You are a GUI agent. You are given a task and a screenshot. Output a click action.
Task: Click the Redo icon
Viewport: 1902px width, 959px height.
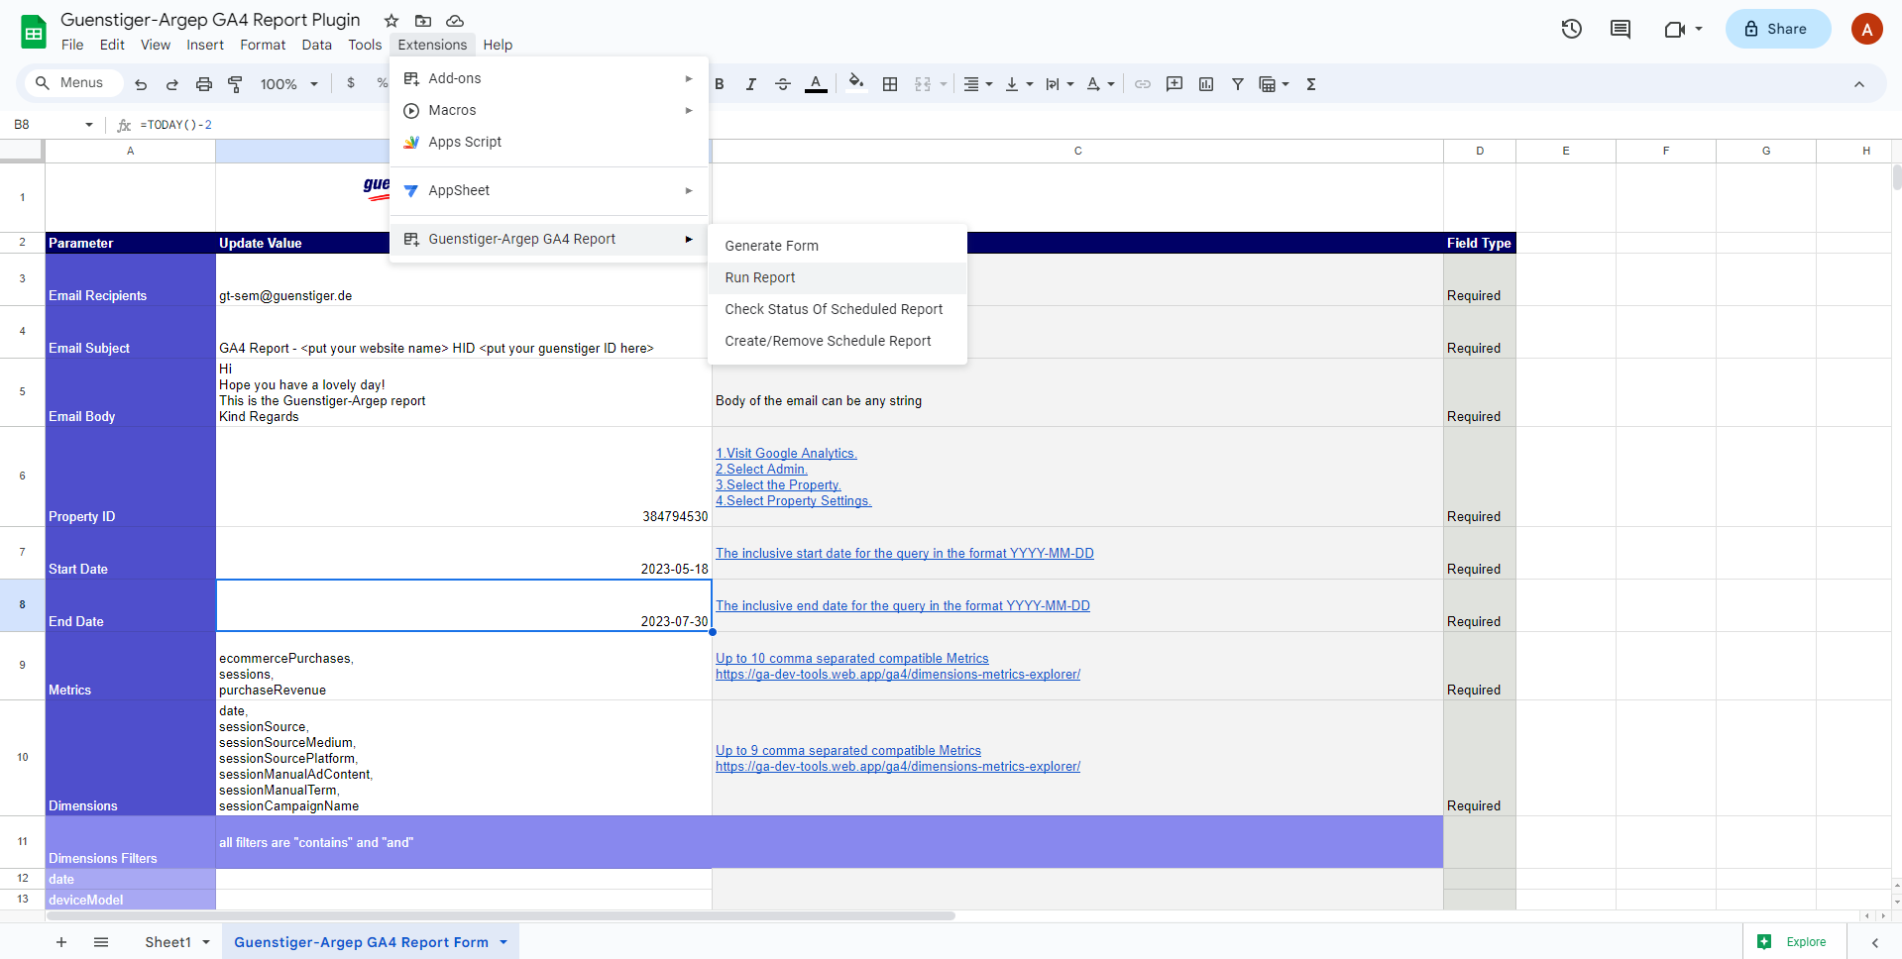[x=172, y=84]
